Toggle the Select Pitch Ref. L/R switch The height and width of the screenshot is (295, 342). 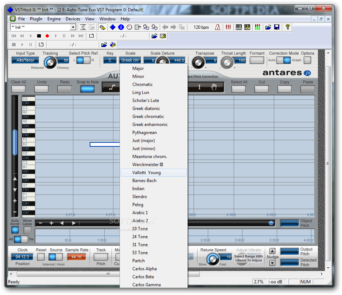tap(83, 60)
